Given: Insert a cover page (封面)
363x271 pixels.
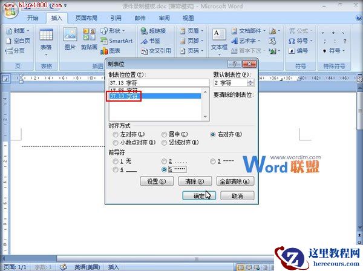Looking at the screenshot, I should [18, 31].
